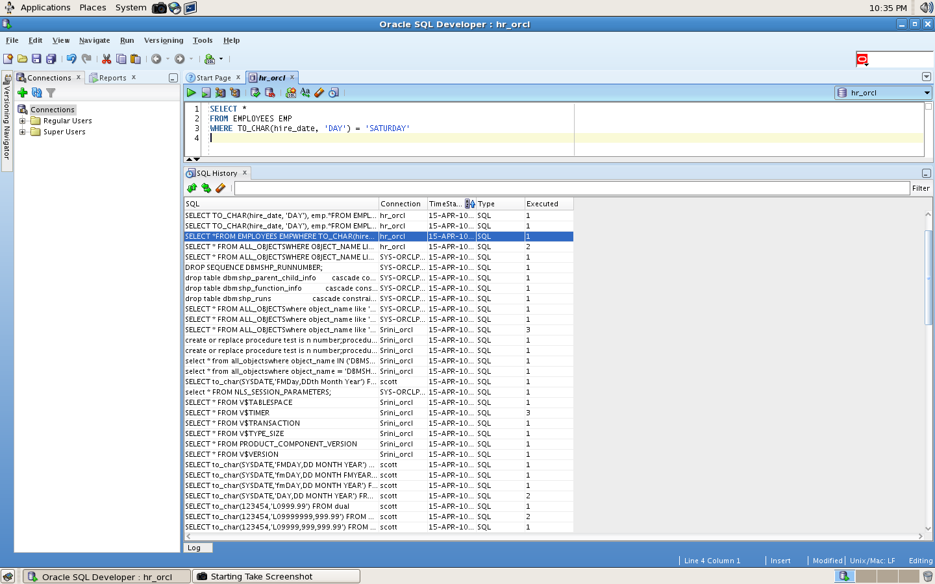Image resolution: width=935 pixels, height=584 pixels.
Task: Switch to the Reports tab
Action: coord(112,77)
